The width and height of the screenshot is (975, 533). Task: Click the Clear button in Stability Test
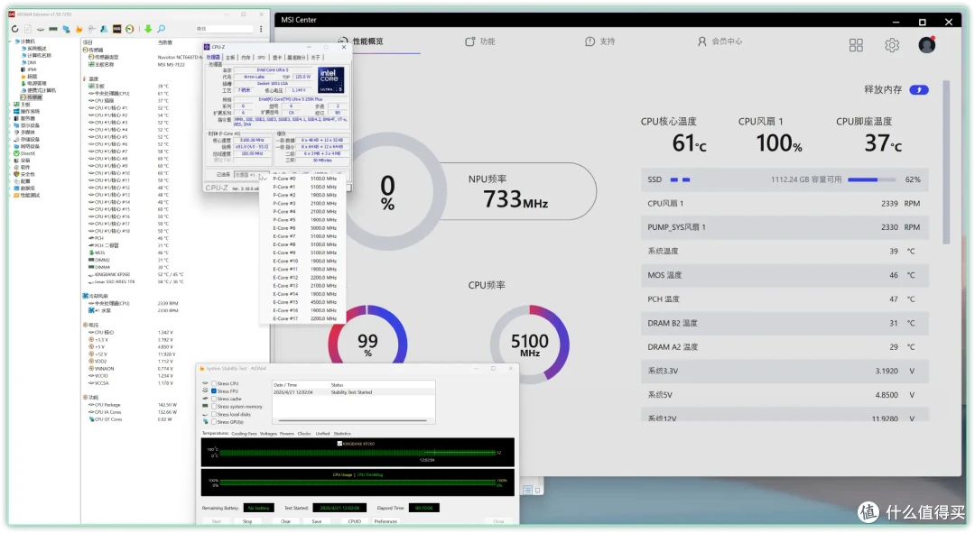pyautogui.click(x=285, y=522)
